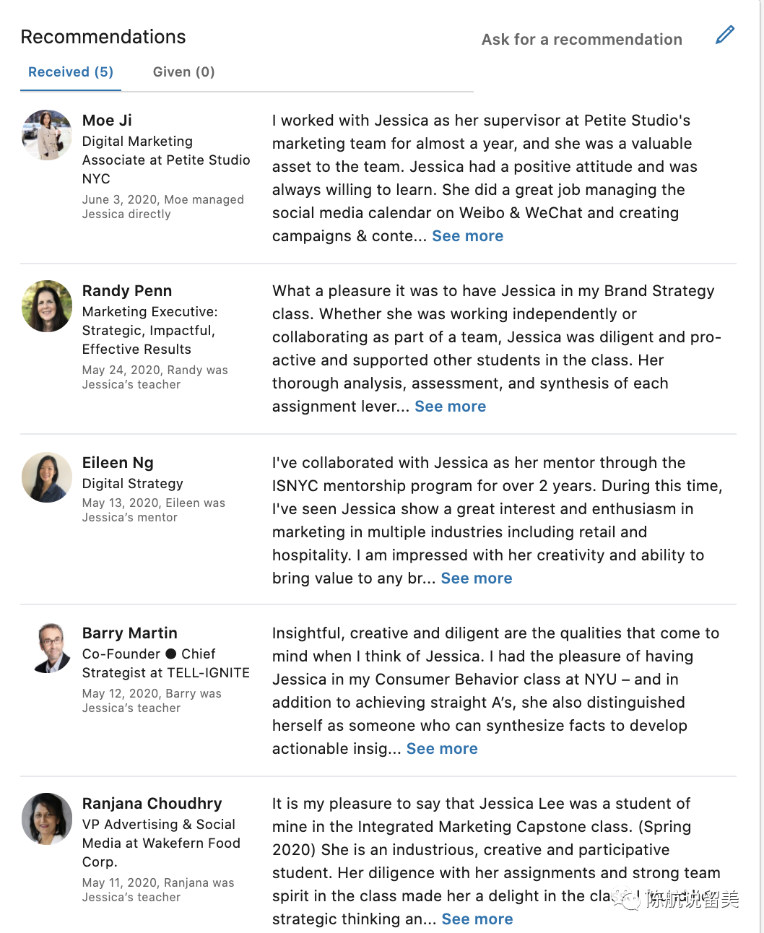Click Ask for a recommendation

581,40
